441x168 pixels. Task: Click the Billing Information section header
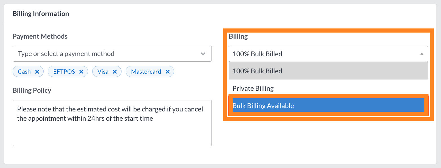41,14
